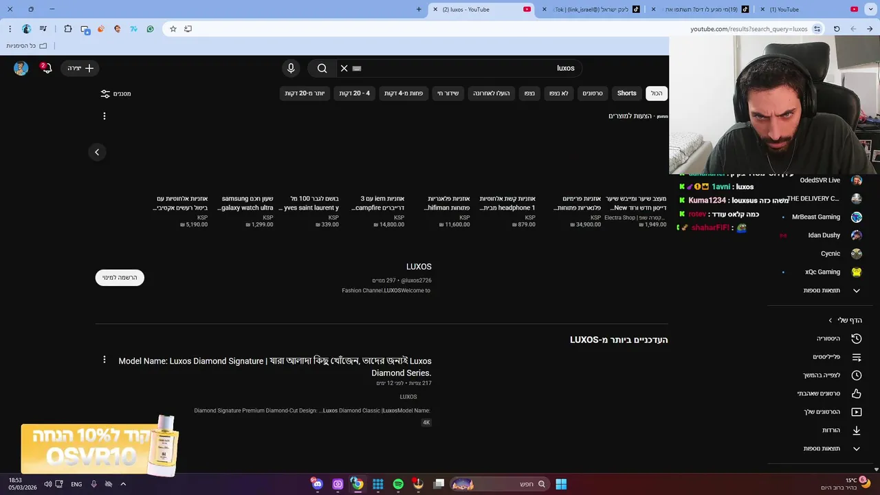
Task: Open the מסננים search filters
Action: (x=115, y=93)
